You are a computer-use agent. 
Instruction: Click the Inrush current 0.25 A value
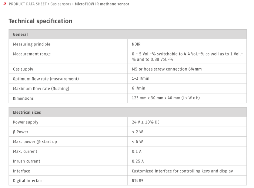[x=138, y=161]
